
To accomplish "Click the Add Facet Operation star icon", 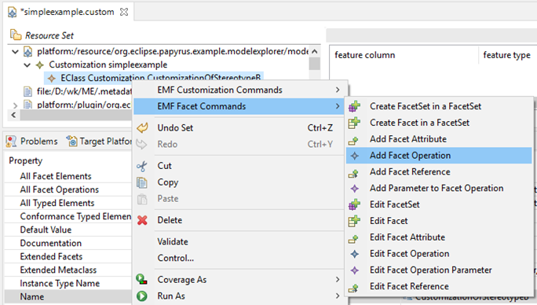I will click(x=354, y=156).
